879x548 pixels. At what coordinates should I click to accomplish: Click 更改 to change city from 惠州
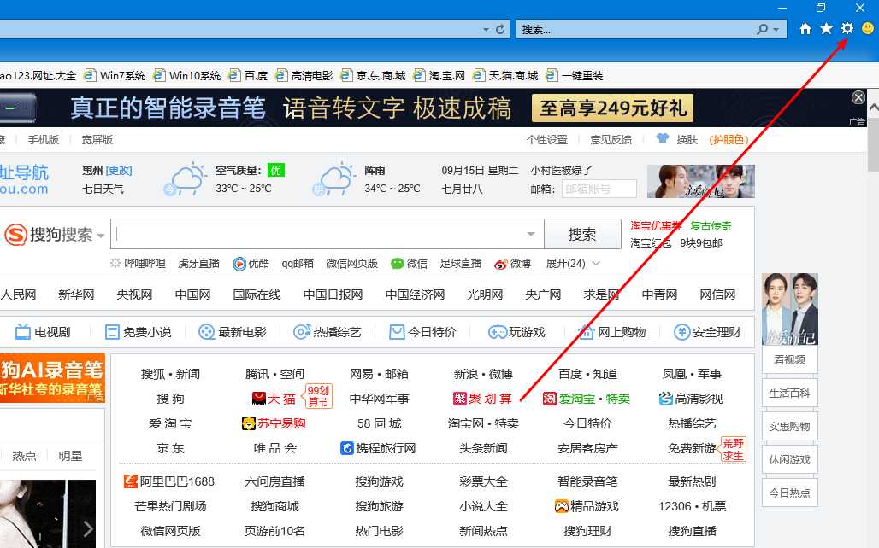point(118,170)
